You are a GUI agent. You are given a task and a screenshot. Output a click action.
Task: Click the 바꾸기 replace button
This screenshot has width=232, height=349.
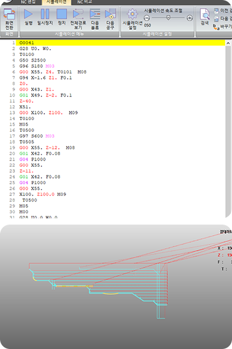pyautogui.click(x=223, y=27)
